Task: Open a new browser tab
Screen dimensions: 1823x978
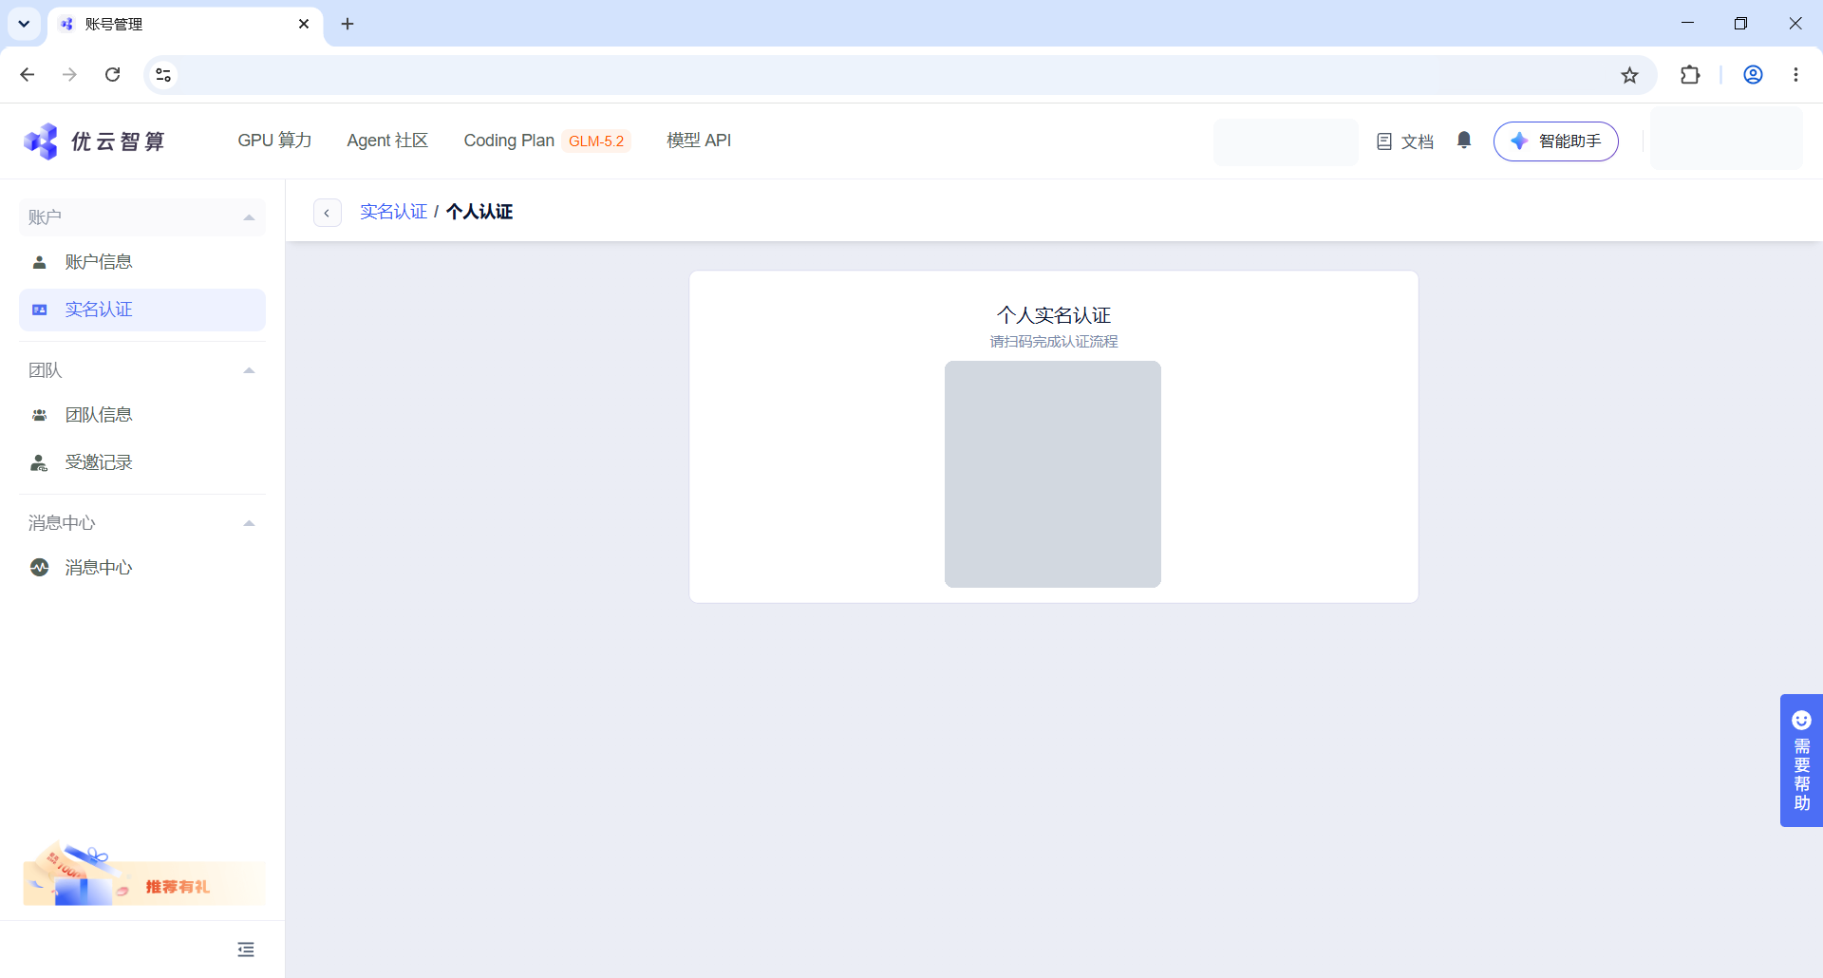Action: (x=348, y=24)
